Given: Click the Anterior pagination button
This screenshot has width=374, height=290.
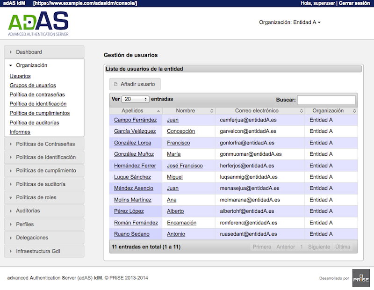Looking at the screenshot, I should click(x=286, y=247).
